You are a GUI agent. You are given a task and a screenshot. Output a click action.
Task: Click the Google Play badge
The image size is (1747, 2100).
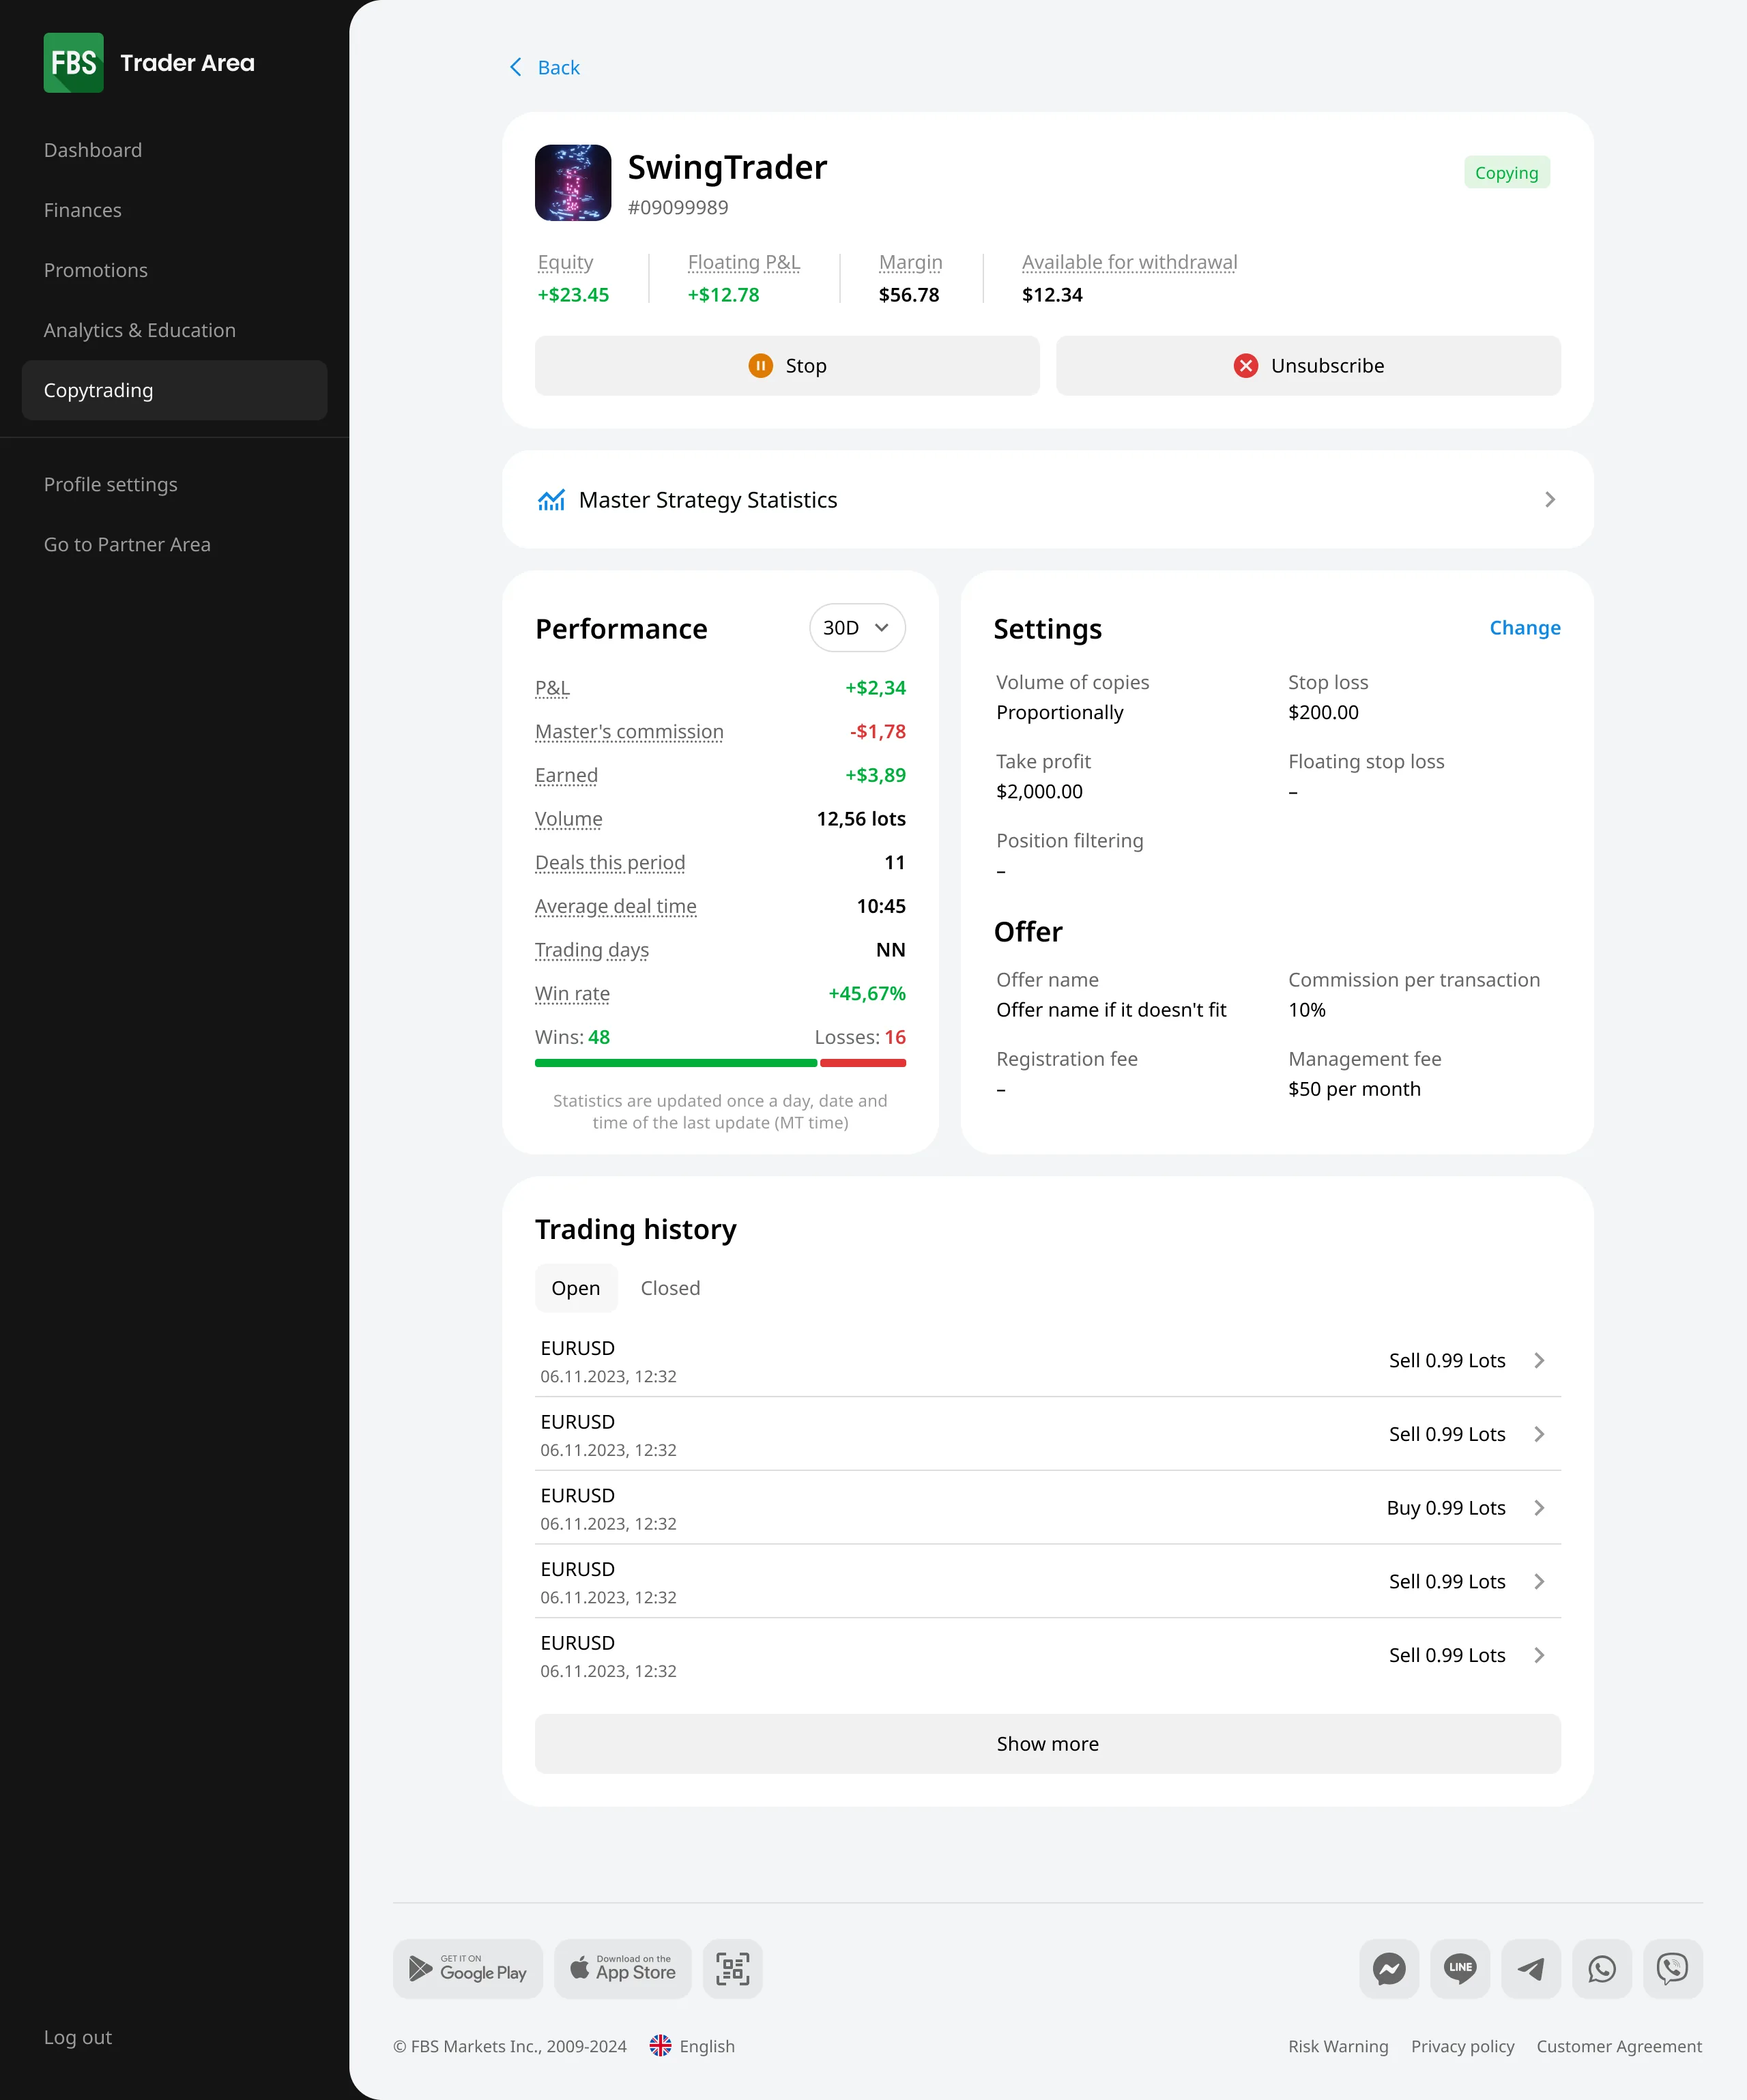click(x=467, y=1969)
